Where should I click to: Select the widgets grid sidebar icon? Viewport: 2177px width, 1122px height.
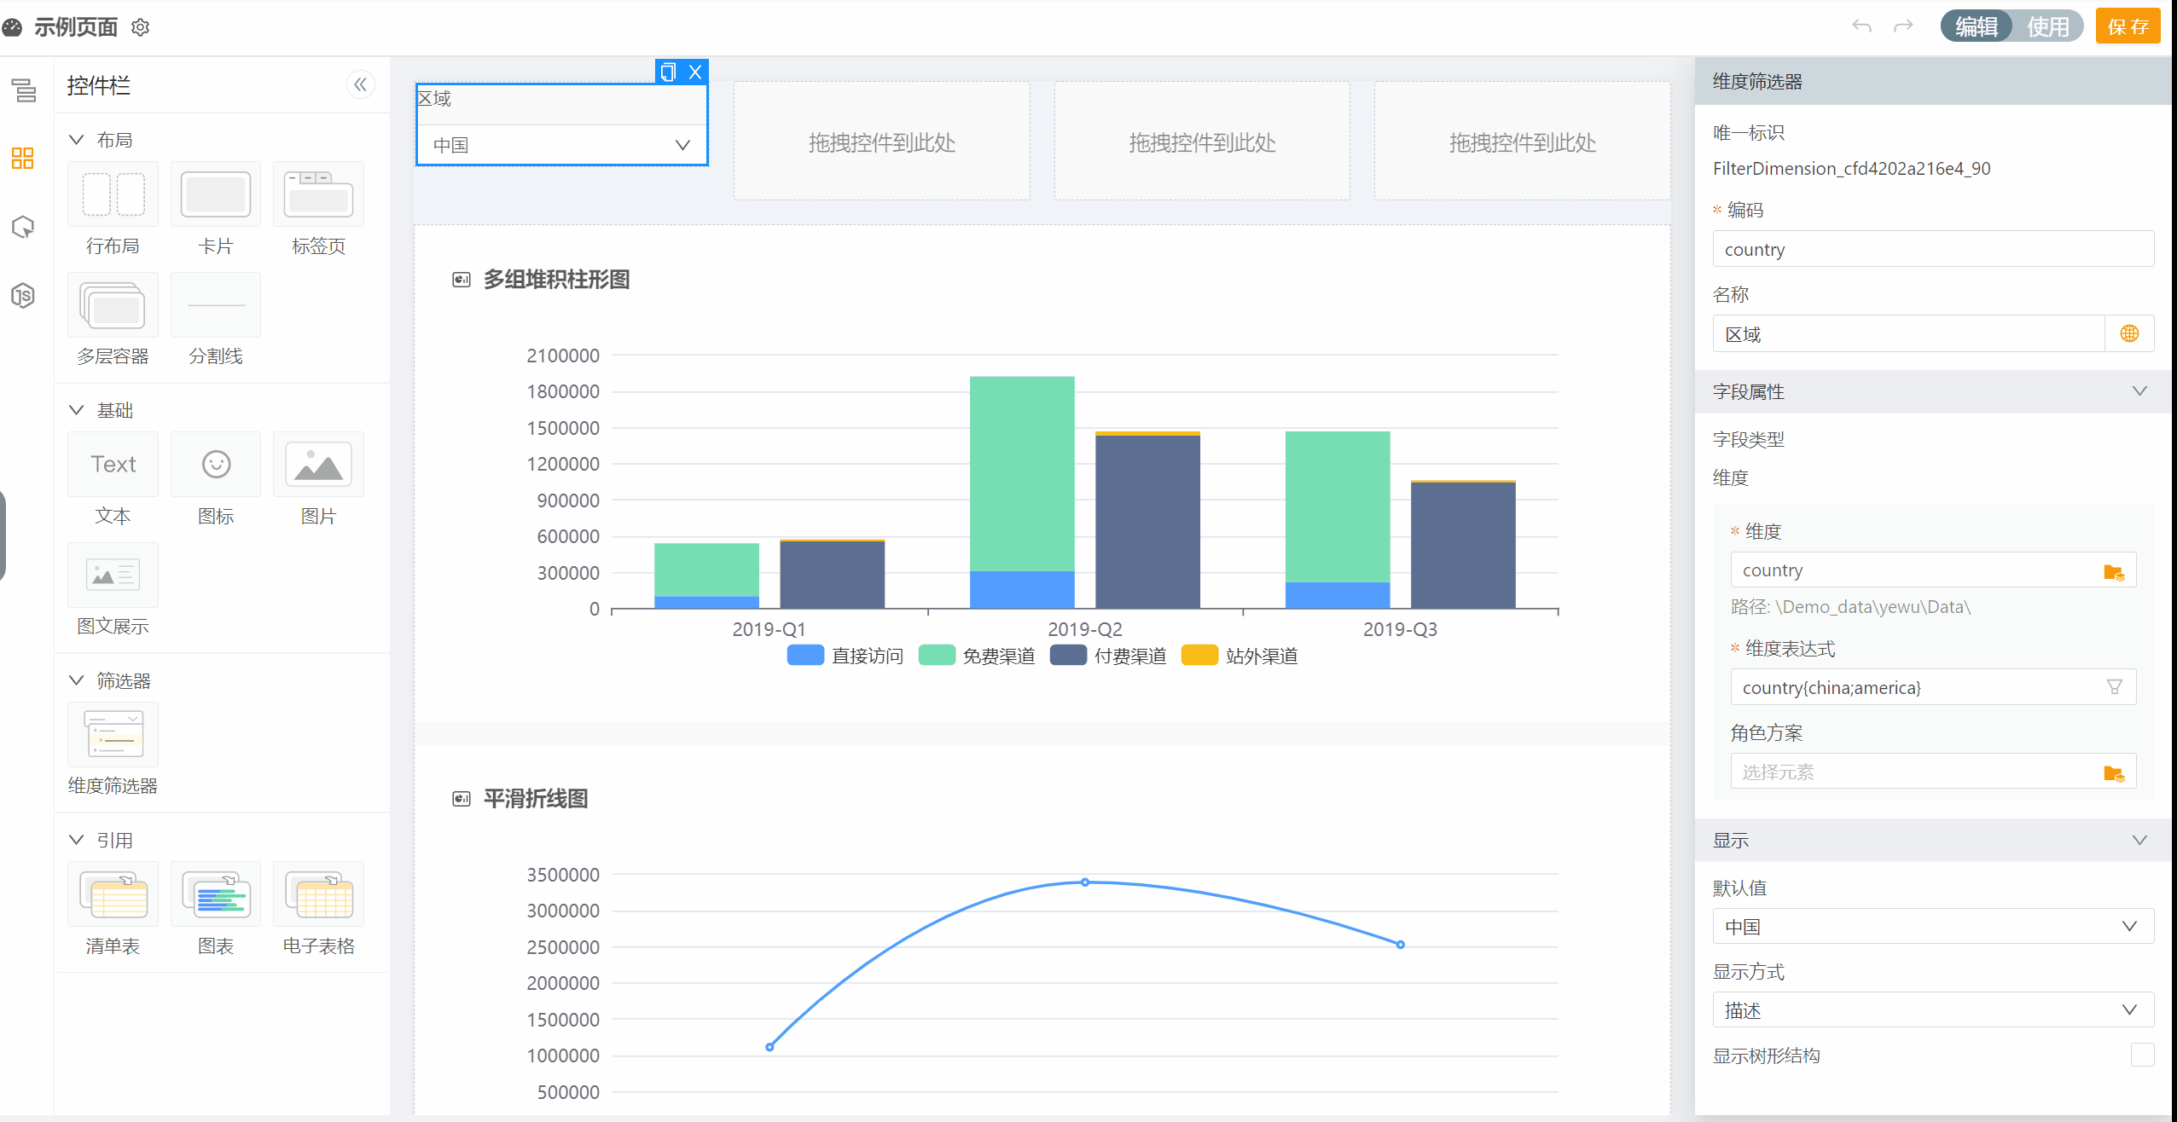click(23, 158)
